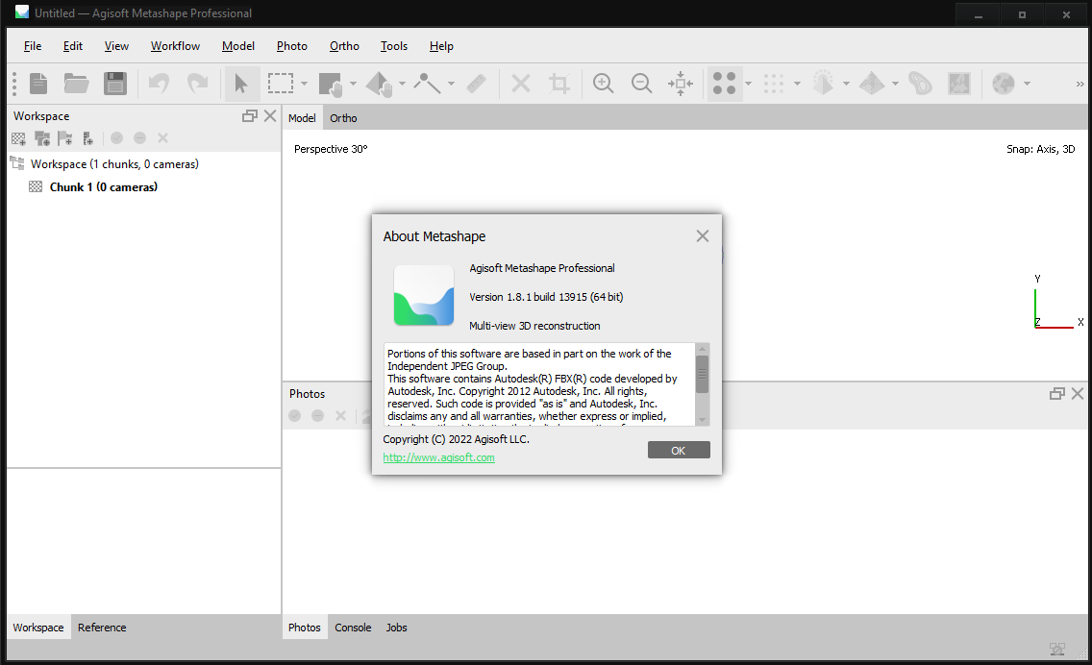Expand the Point Cloud view dropdown arrow

tap(748, 85)
